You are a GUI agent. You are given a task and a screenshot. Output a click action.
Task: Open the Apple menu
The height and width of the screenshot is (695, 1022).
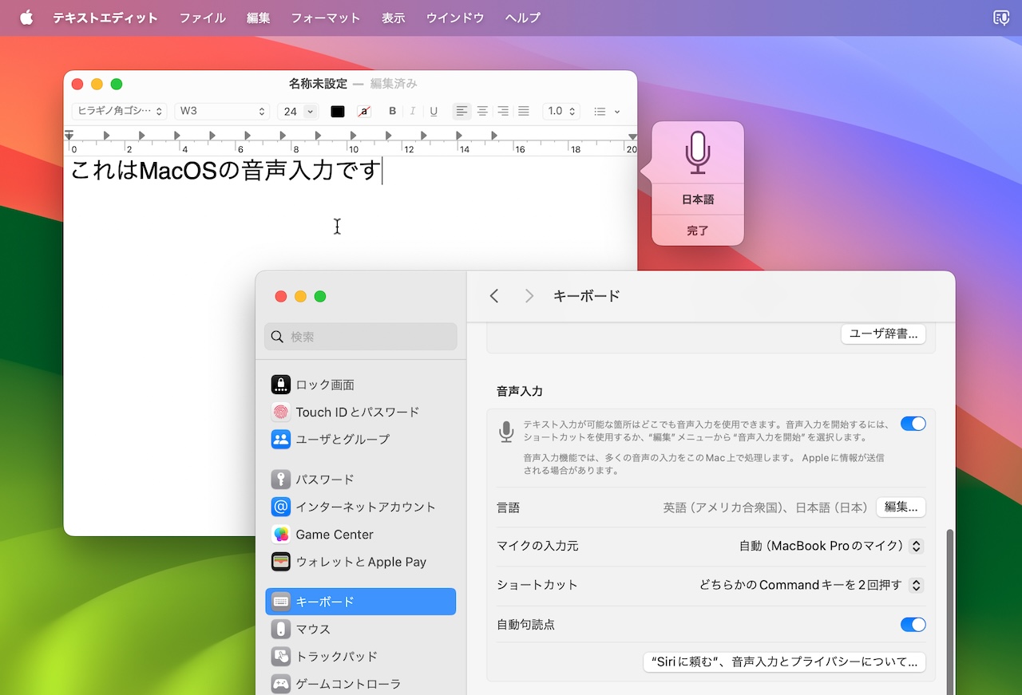click(26, 18)
